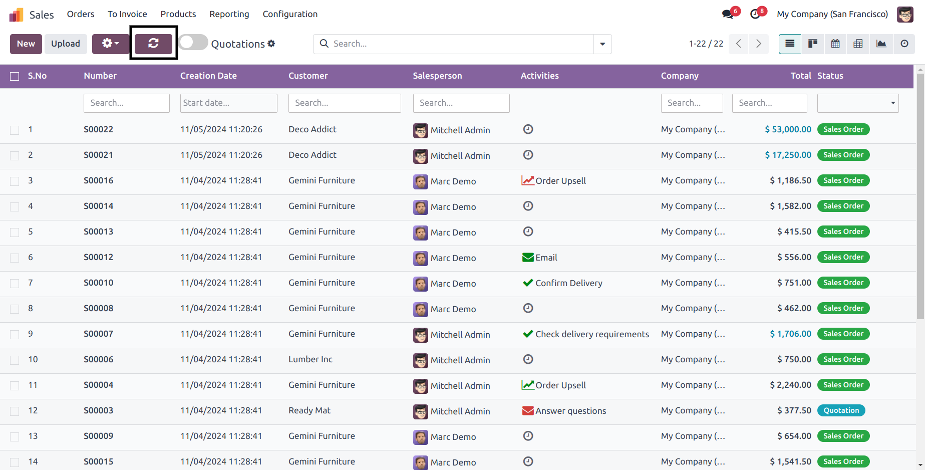Click activity clock icon for S00014
Screen dimensions: 925x470
pos(528,206)
